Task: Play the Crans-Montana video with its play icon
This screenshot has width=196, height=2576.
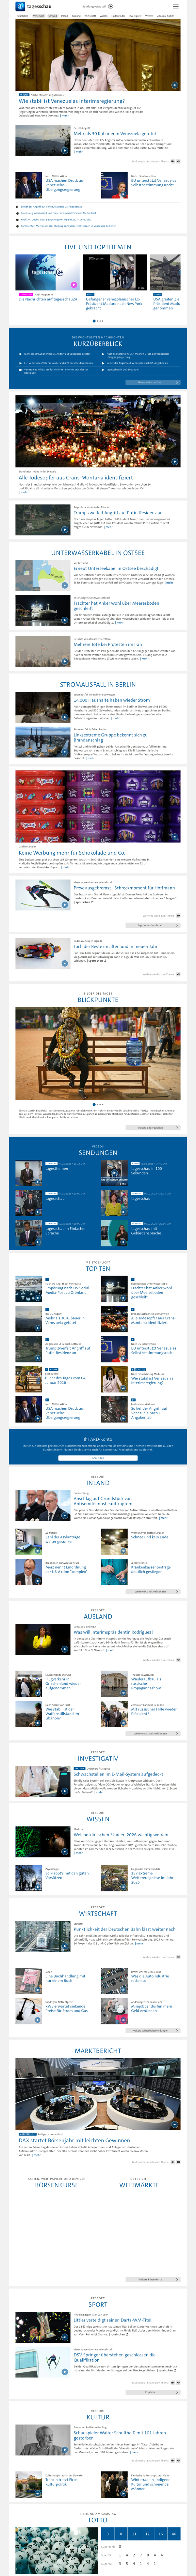Action: (x=176, y=462)
